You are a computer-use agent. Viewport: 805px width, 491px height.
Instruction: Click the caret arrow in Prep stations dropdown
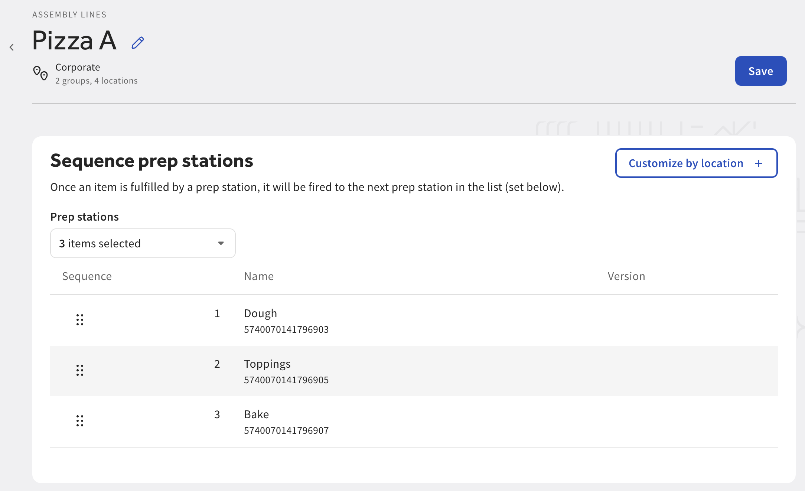pos(221,243)
